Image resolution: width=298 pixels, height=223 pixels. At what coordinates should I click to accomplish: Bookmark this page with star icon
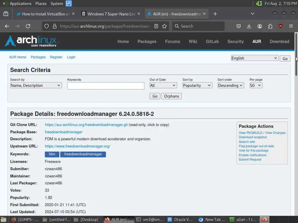click(165, 26)
